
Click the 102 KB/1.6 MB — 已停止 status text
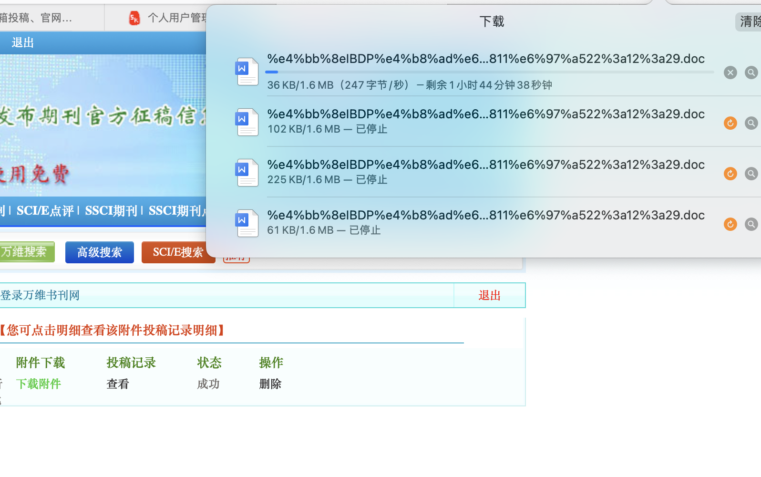point(327,129)
